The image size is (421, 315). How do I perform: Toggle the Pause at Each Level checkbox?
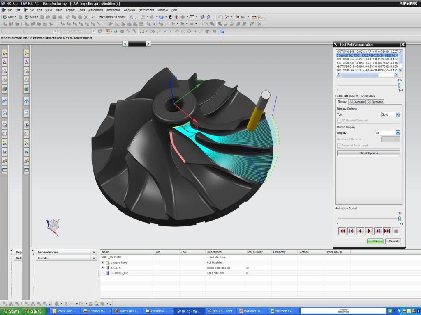tap(339, 146)
